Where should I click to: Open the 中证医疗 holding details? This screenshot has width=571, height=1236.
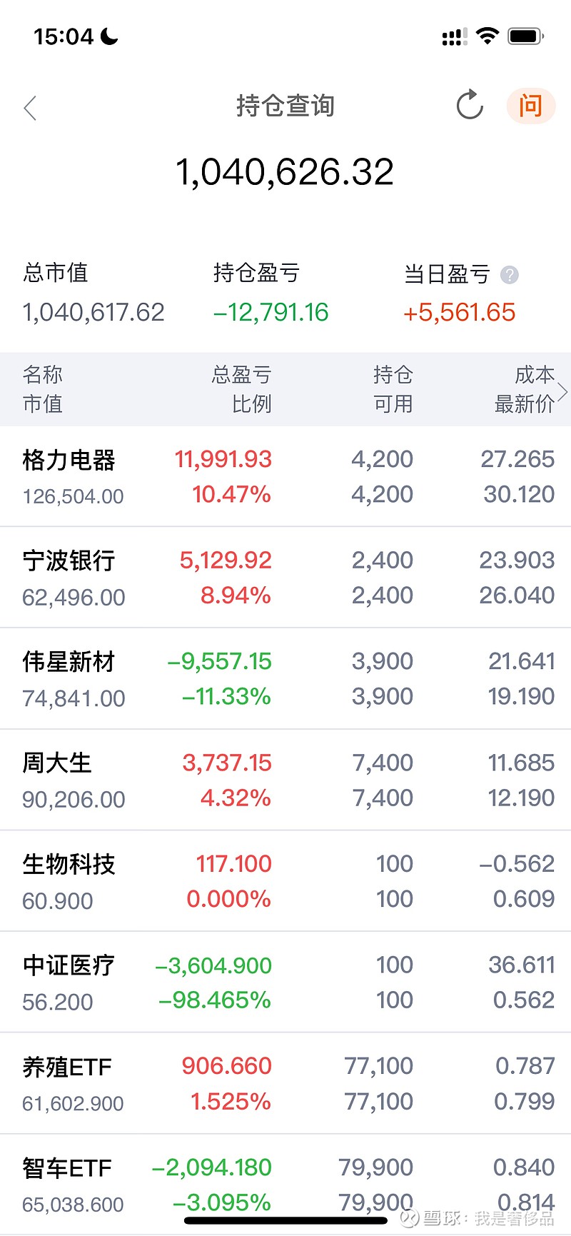285,983
